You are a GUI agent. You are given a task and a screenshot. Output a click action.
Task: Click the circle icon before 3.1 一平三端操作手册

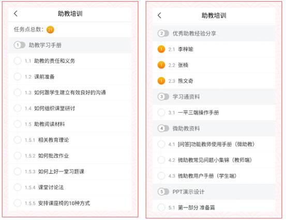coord(161,113)
